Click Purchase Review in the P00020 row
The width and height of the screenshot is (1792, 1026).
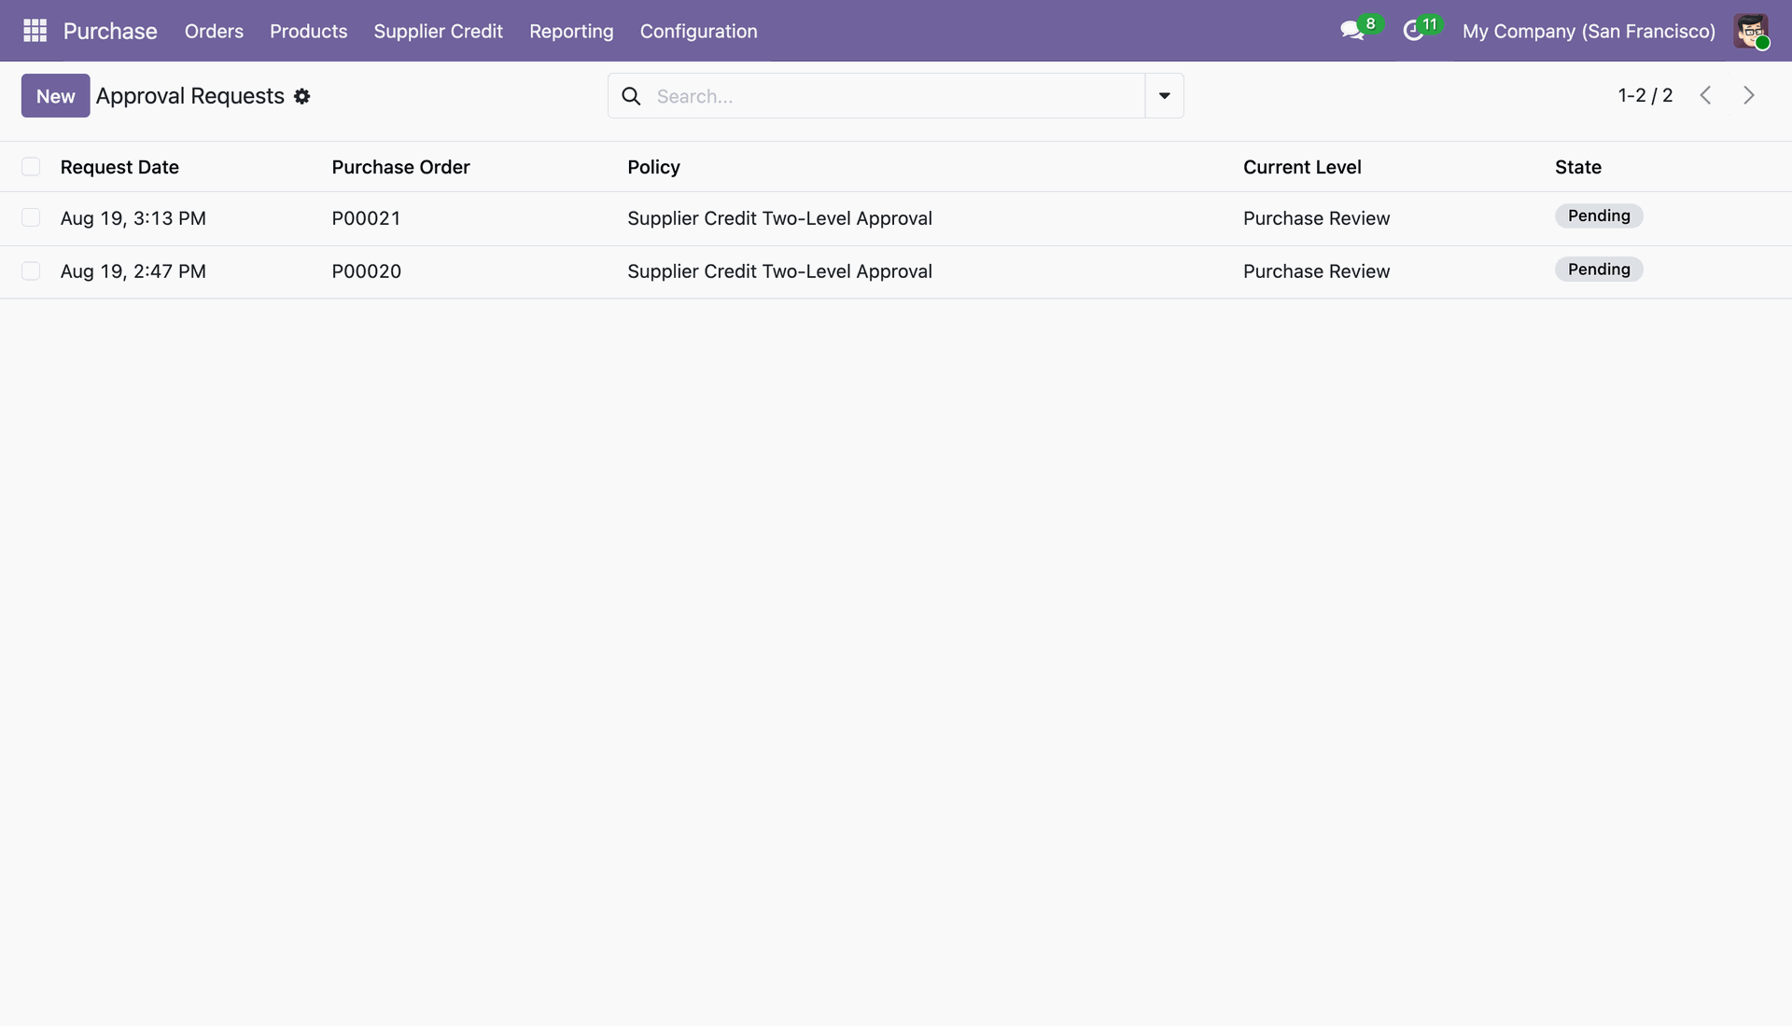click(1316, 271)
